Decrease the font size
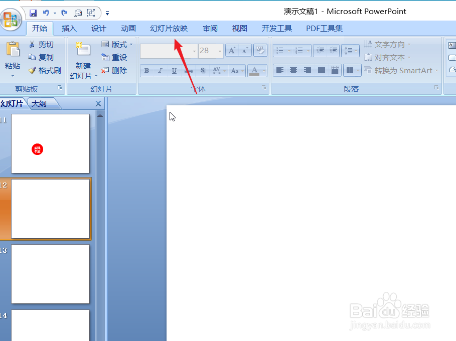456x341 pixels. (x=245, y=51)
